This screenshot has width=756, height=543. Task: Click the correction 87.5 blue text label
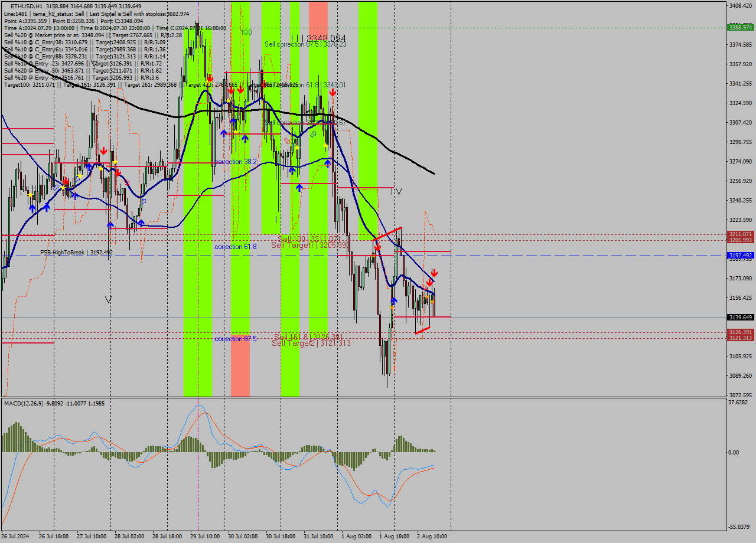(235, 339)
